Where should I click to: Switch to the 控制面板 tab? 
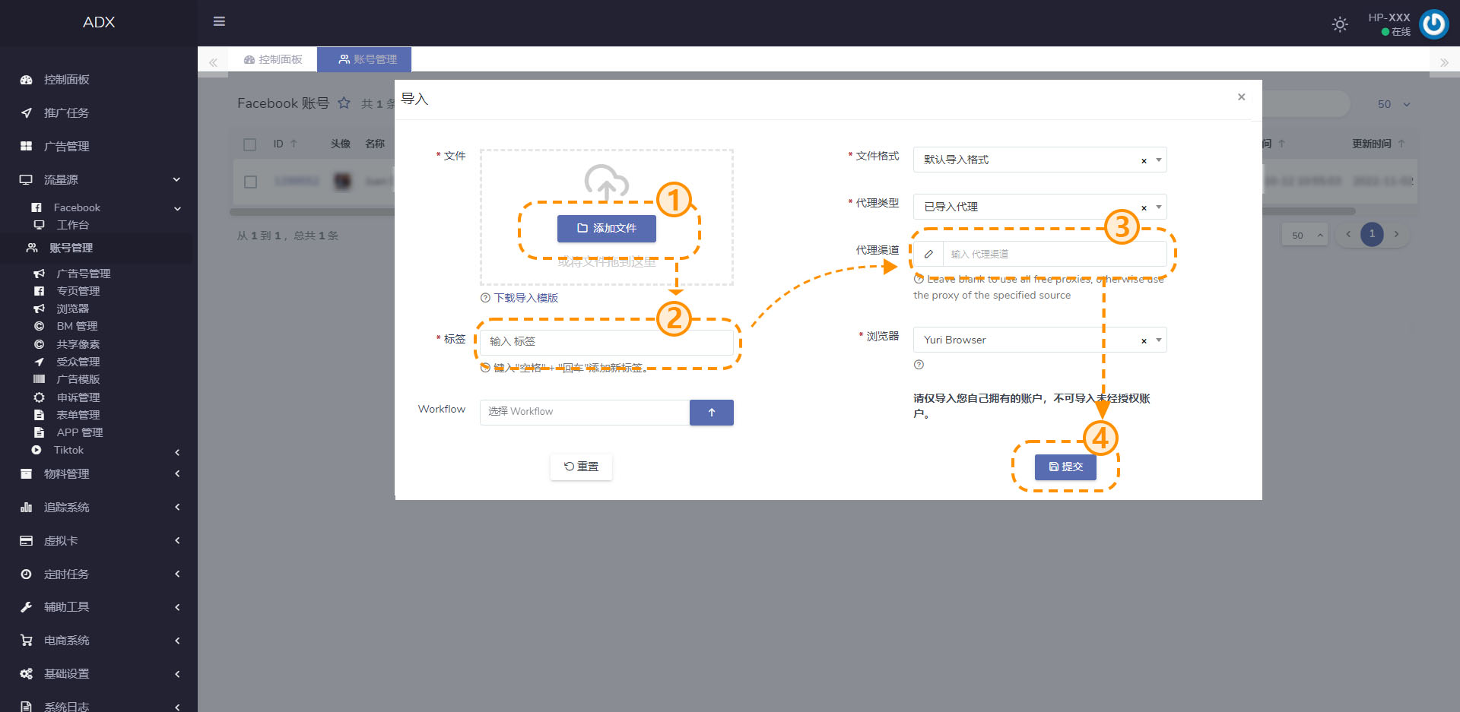(x=273, y=59)
